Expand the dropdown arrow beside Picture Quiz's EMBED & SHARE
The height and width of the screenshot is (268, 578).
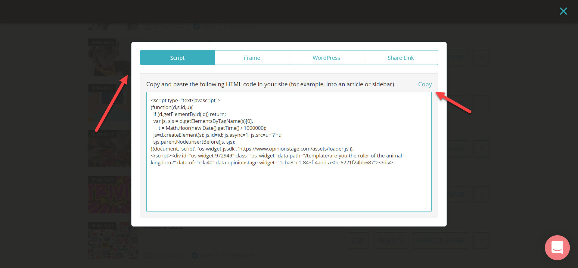point(481,240)
